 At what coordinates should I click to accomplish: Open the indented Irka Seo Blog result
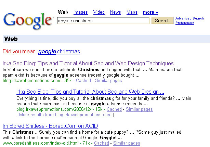tap(90, 92)
